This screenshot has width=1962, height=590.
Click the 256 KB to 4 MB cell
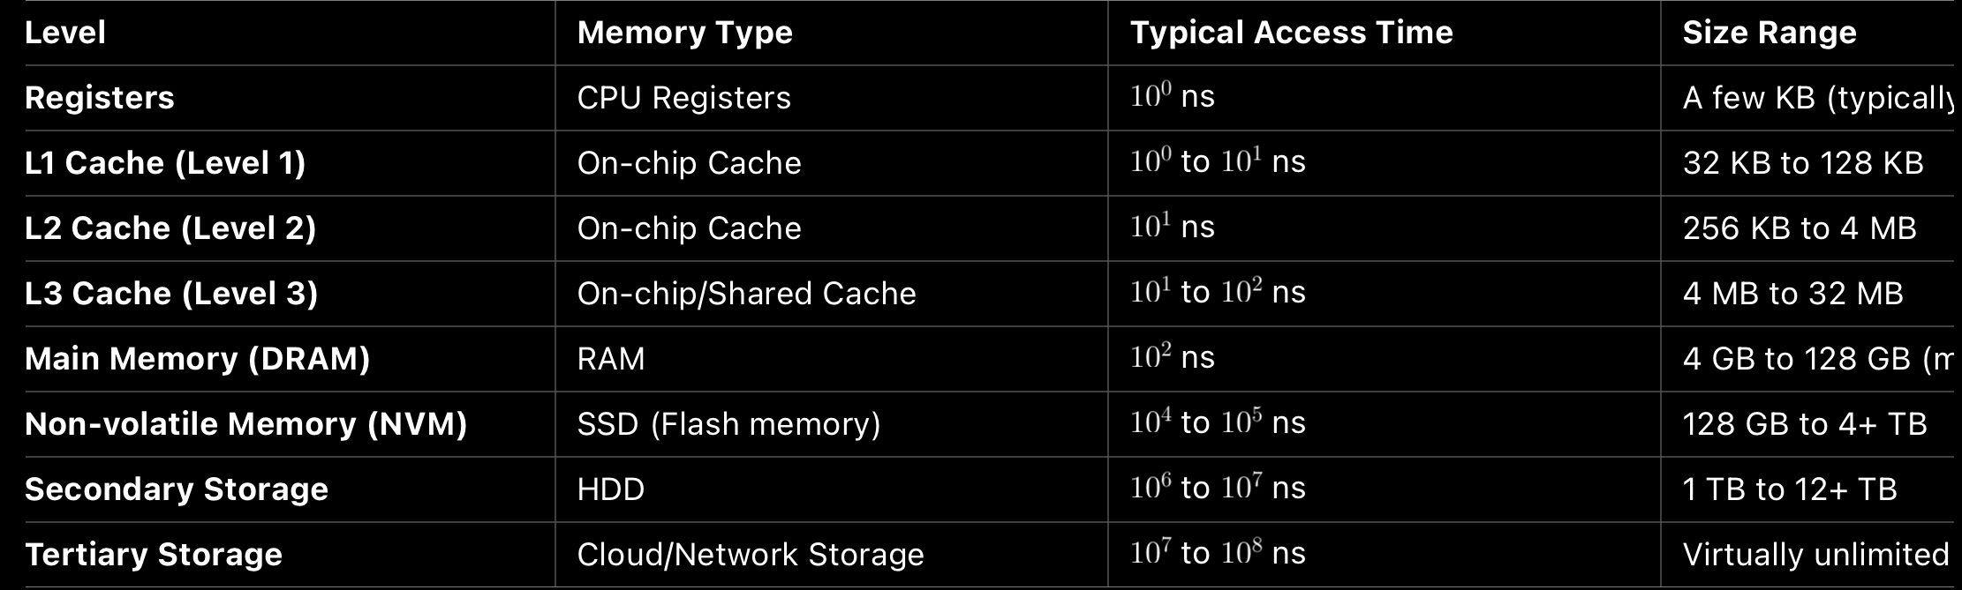tap(1799, 228)
